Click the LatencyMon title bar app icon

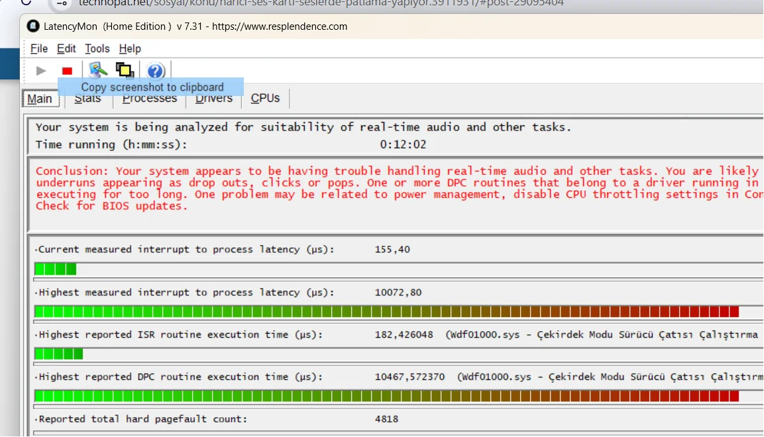tap(33, 26)
